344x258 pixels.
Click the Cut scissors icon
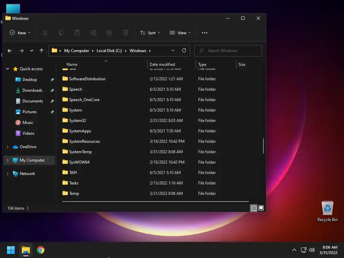pyautogui.click(x=45, y=33)
